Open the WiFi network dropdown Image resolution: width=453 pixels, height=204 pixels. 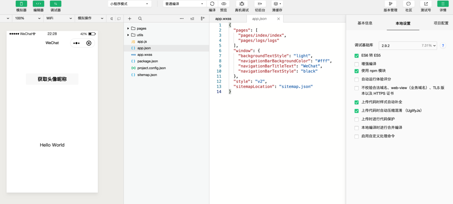pyautogui.click(x=59, y=18)
